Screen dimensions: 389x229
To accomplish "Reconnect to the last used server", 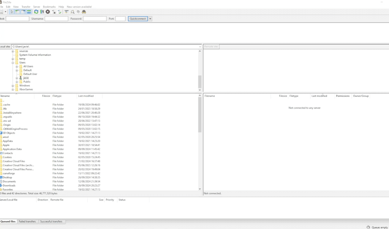I will (x=60, y=12).
